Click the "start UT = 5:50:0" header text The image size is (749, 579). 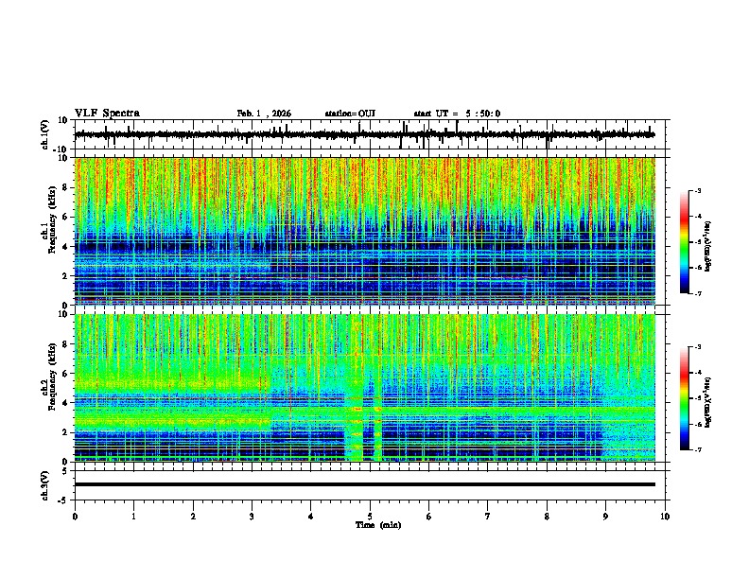[x=457, y=114]
